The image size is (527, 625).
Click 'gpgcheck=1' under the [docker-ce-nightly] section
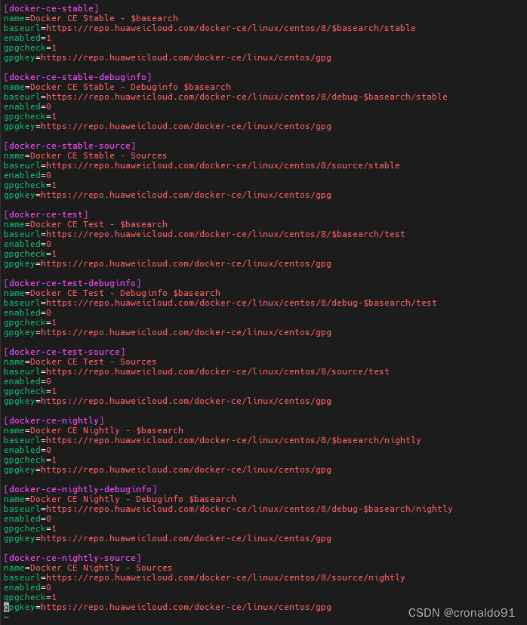click(x=30, y=460)
